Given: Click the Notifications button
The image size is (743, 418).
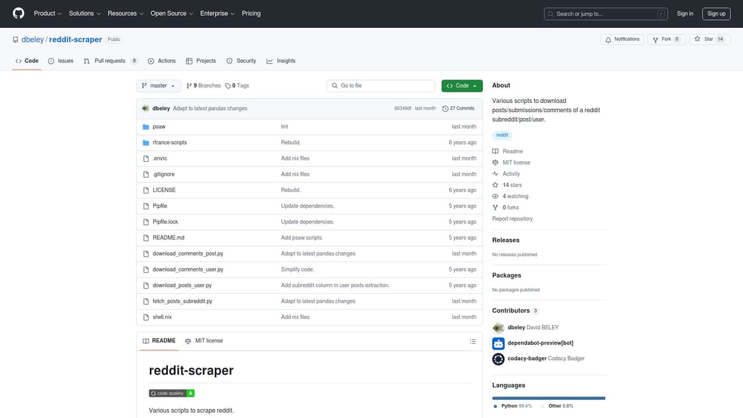Looking at the screenshot, I should (622, 39).
